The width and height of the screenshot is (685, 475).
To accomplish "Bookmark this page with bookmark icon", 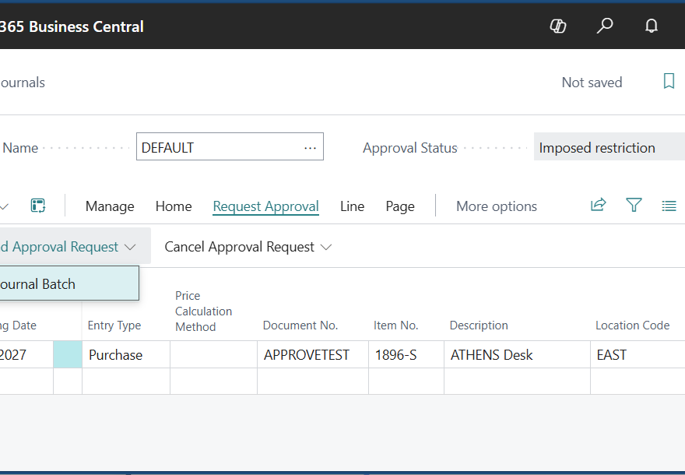I will [669, 82].
